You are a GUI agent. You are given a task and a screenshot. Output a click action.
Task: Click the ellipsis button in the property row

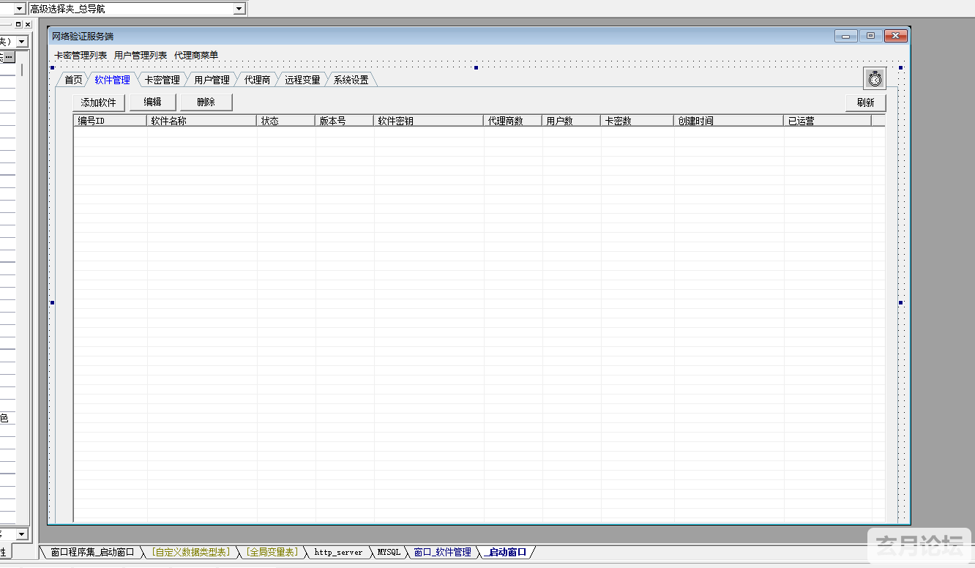[x=10, y=57]
